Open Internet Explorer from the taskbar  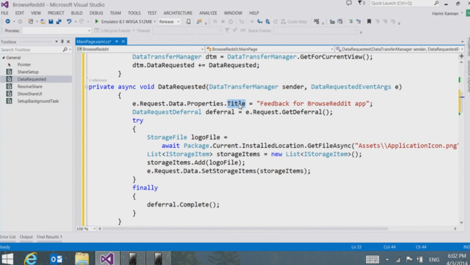click(31, 259)
